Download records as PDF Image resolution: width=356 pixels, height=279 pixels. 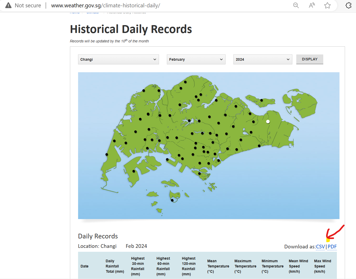[x=332, y=247]
